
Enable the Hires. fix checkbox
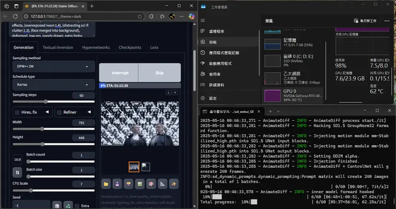17,112
